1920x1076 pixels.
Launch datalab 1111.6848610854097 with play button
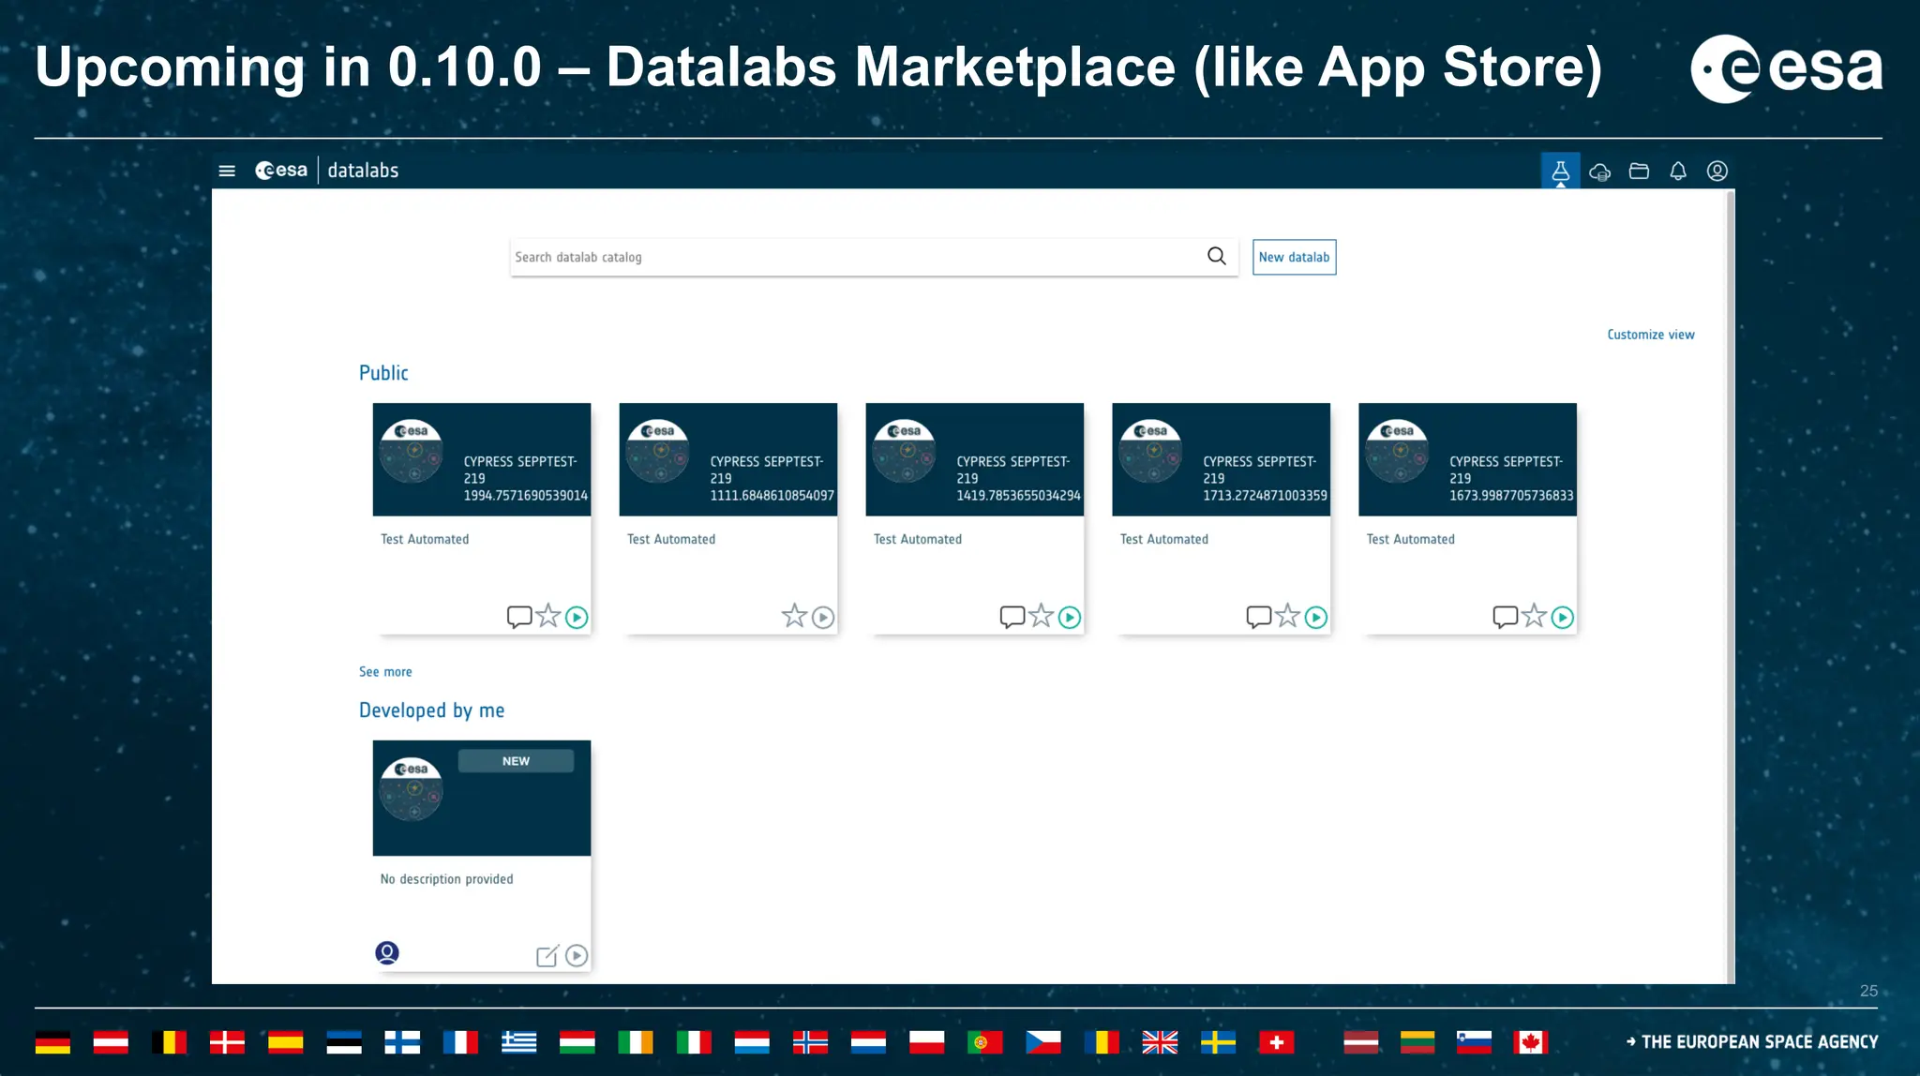coord(823,617)
